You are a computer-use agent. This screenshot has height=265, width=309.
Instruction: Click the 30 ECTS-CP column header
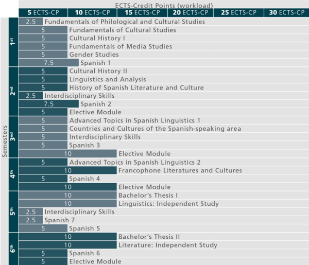[x=287, y=12]
